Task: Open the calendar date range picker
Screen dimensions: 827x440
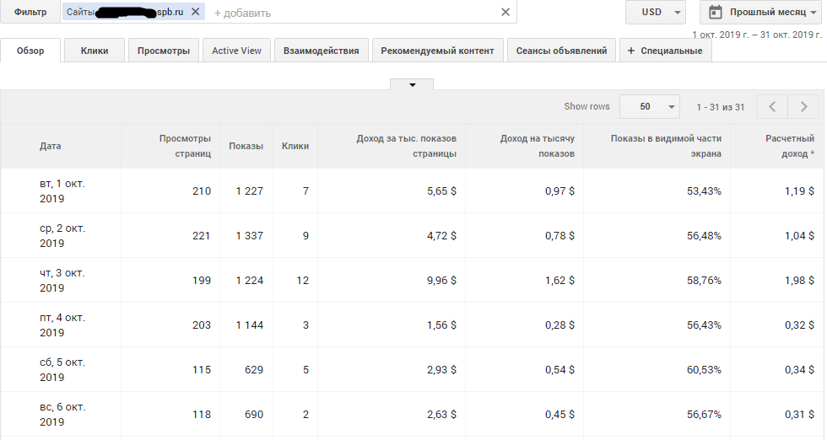Action: [x=716, y=12]
